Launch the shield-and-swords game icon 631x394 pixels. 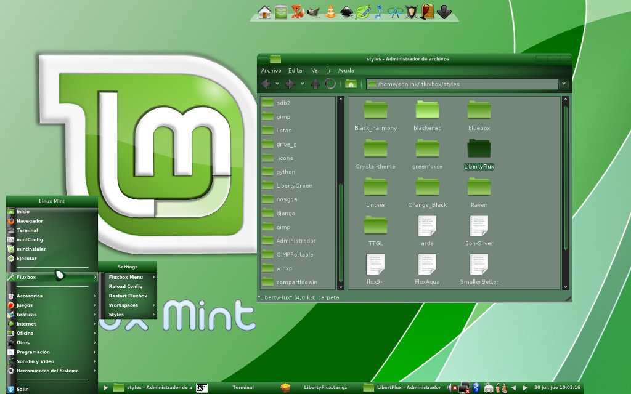(x=411, y=12)
